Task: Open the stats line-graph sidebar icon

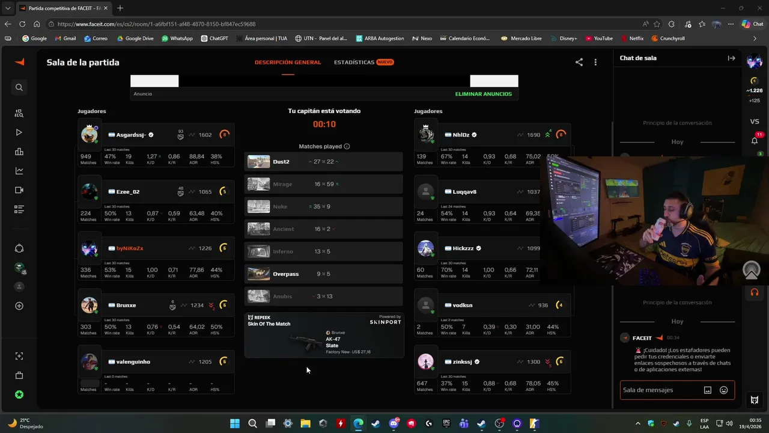Action: point(19,171)
